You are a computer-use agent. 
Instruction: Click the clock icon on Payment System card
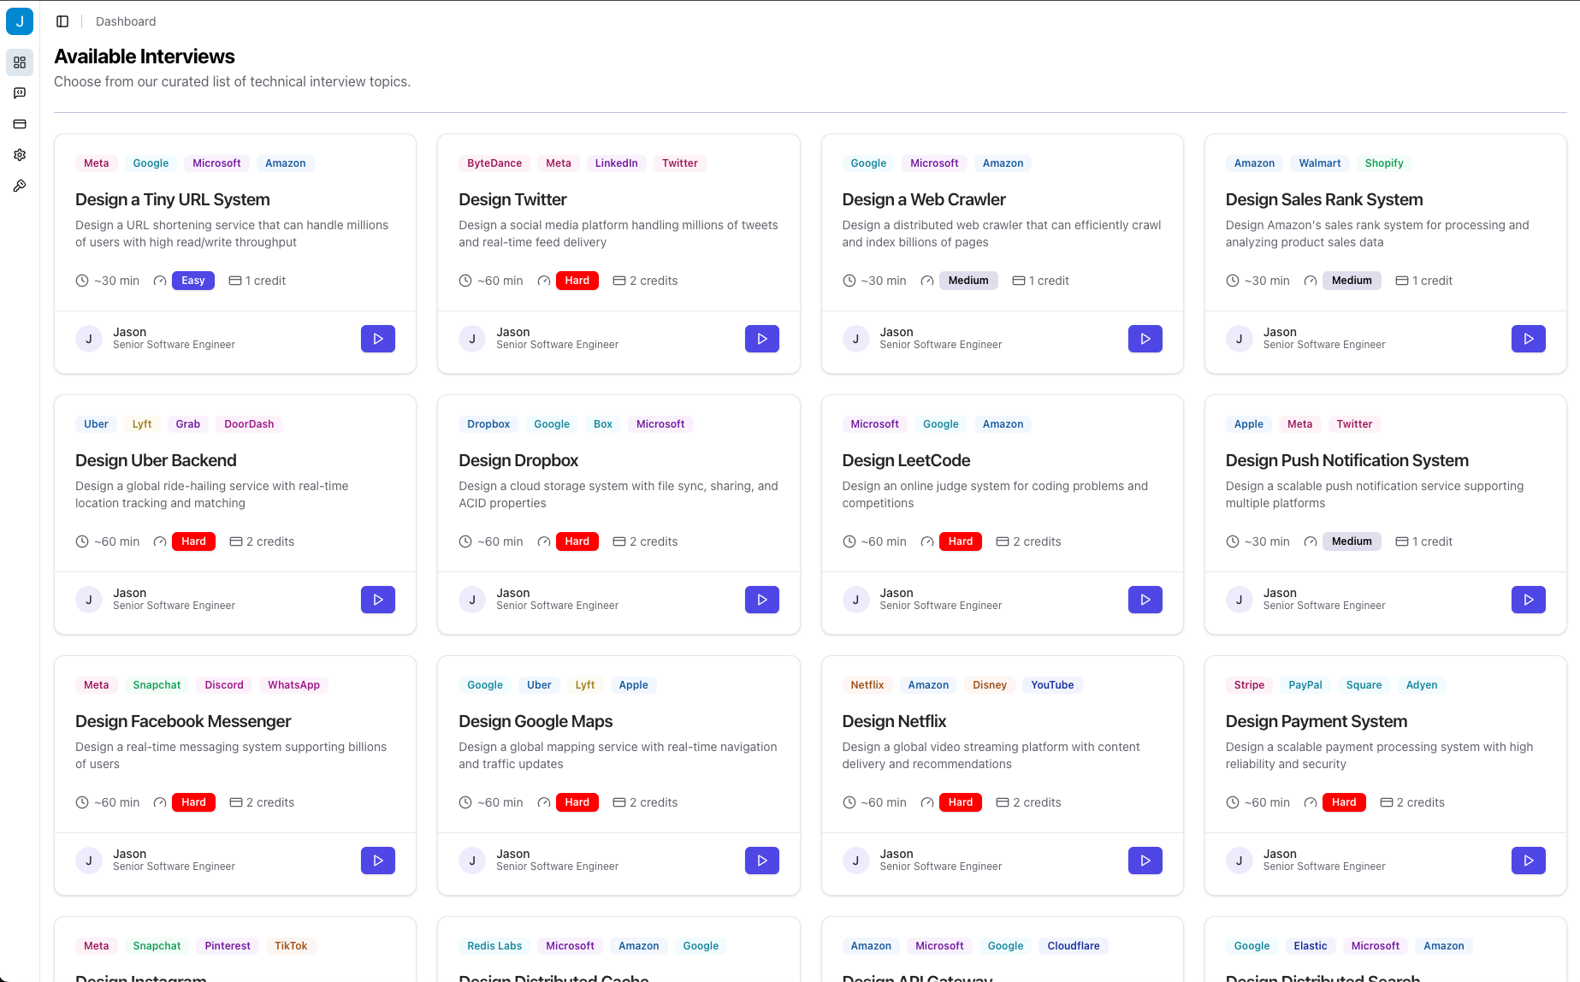click(x=1233, y=802)
